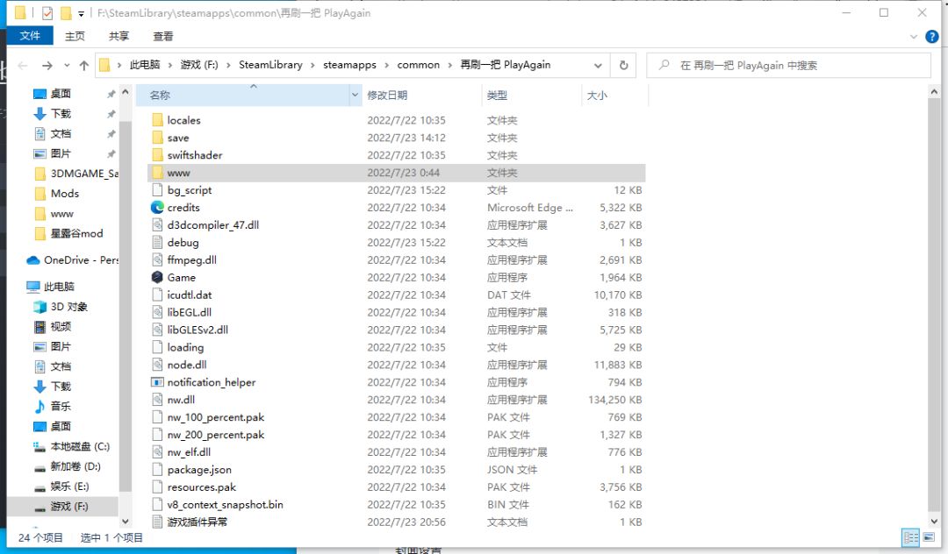Open the locales folder icon
This screenshot has height=554, width=948.
(157, 120)
